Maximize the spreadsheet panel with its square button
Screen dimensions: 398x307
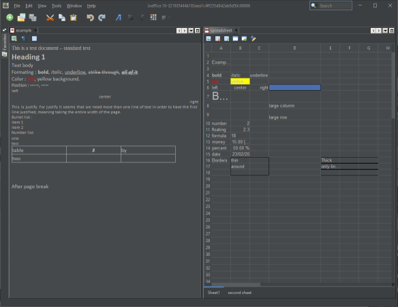391,31
